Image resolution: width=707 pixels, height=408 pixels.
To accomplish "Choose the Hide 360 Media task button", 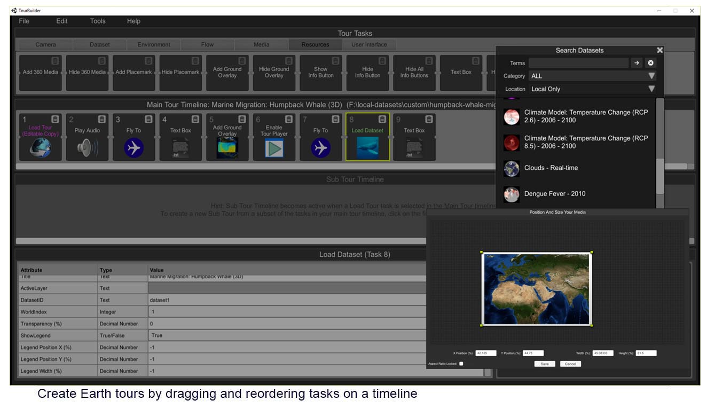I will tap(87, 73).
